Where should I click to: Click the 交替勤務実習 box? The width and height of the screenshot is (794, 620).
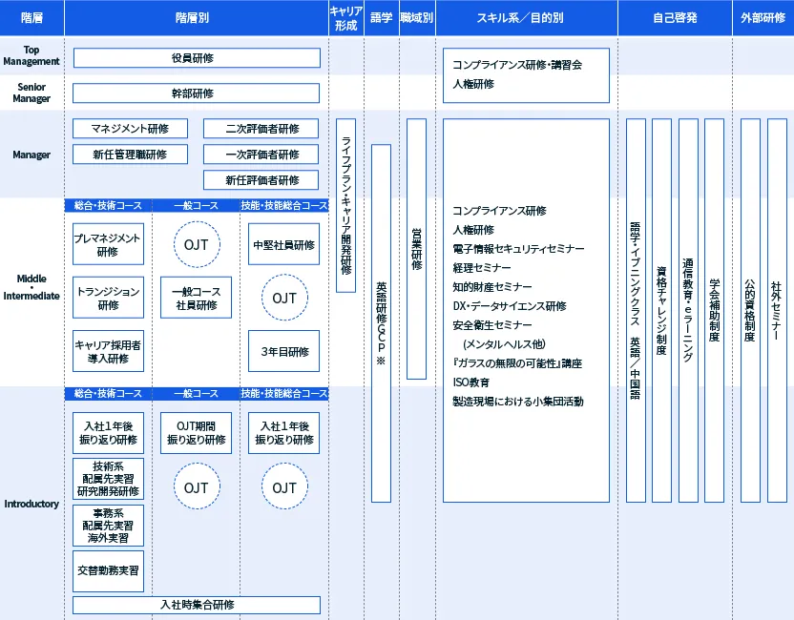pyautogui.click(x=108, y=571)
